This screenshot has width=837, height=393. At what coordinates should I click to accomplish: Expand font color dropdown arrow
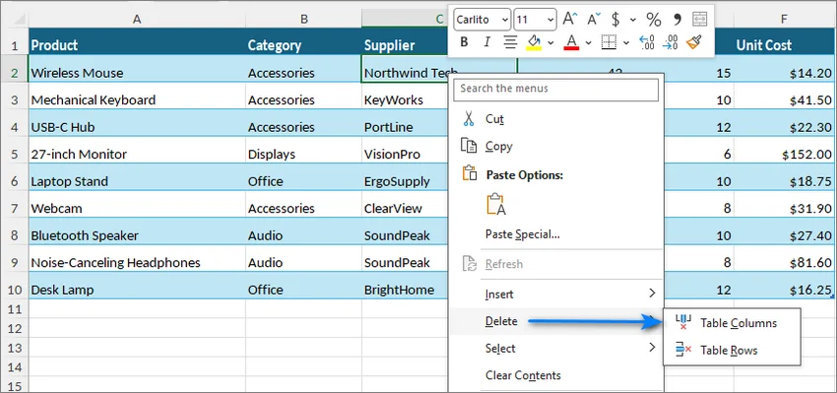pos(589,42)
